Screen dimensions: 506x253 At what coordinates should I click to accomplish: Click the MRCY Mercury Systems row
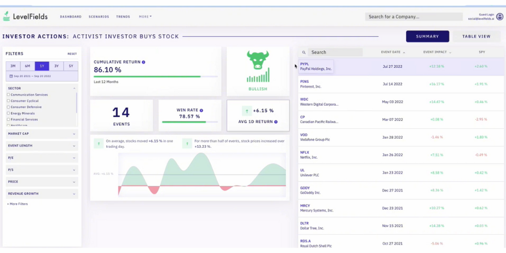[401, 208]
